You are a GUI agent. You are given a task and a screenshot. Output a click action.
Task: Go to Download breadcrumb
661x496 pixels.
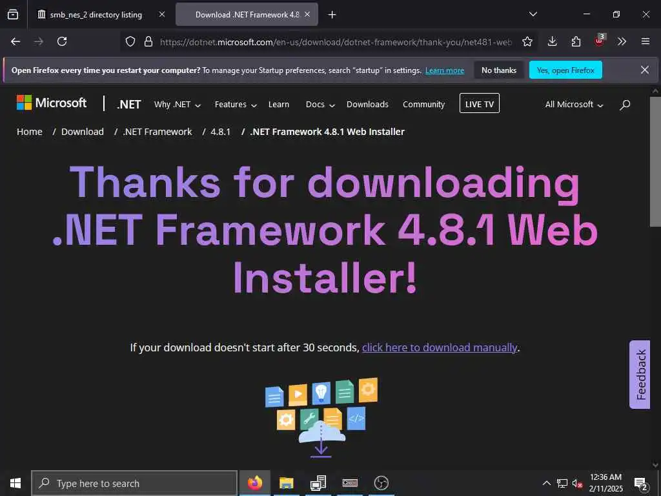(x=82, y=132)
